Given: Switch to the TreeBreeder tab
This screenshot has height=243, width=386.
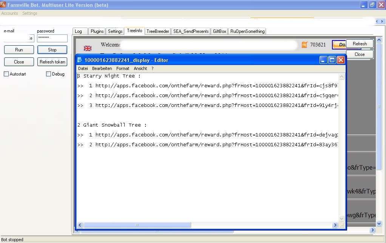Looking at the screenshot, I should (x=158, y=31).
